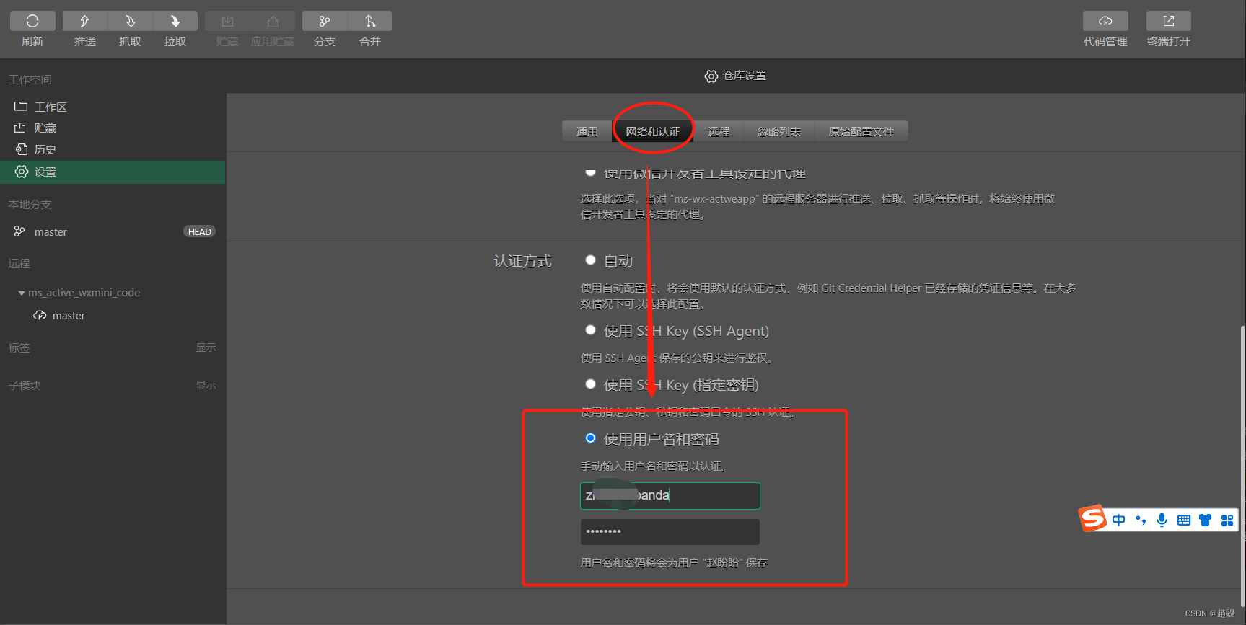
Task: Select 设置 settings in the sidebar
Action: 113,172
